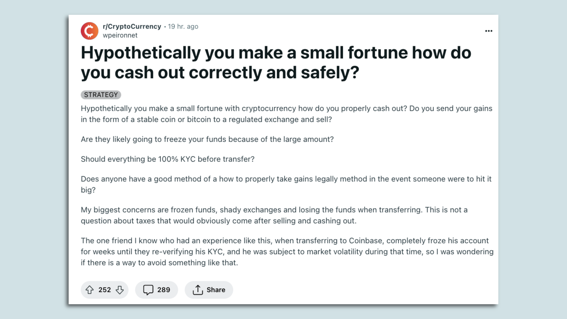
Task: Click the first paragraph about stable coin
Action: [286, 114]
